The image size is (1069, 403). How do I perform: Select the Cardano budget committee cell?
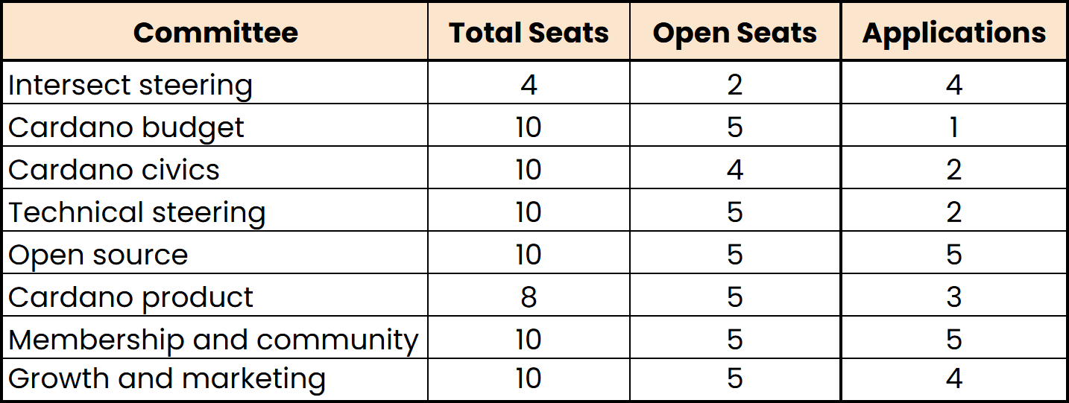click(126, 127)
